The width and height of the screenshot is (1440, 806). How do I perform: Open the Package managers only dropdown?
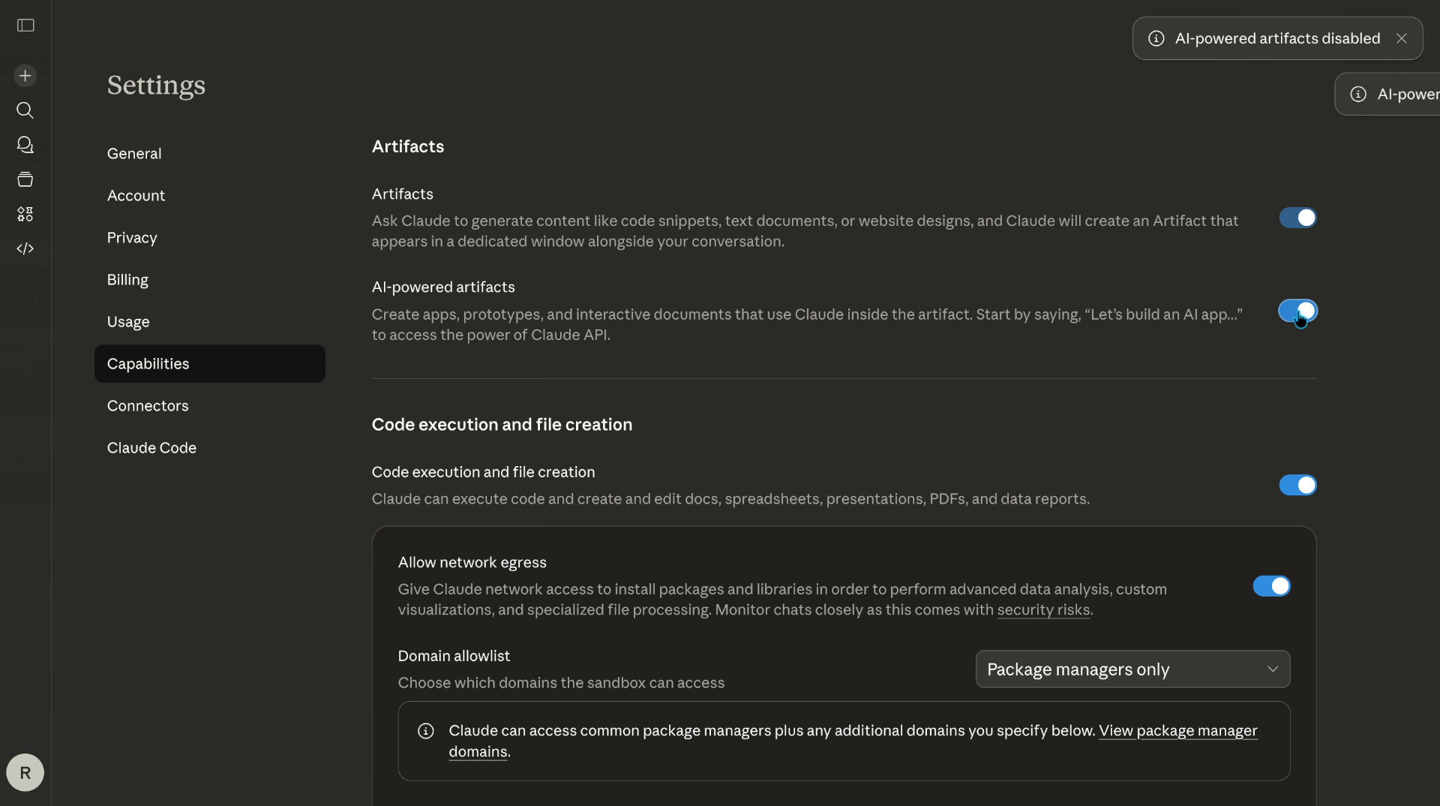click(1132, 669)
